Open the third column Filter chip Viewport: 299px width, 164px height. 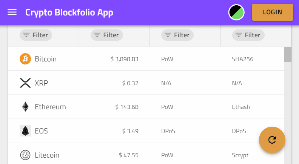(177, 35)
